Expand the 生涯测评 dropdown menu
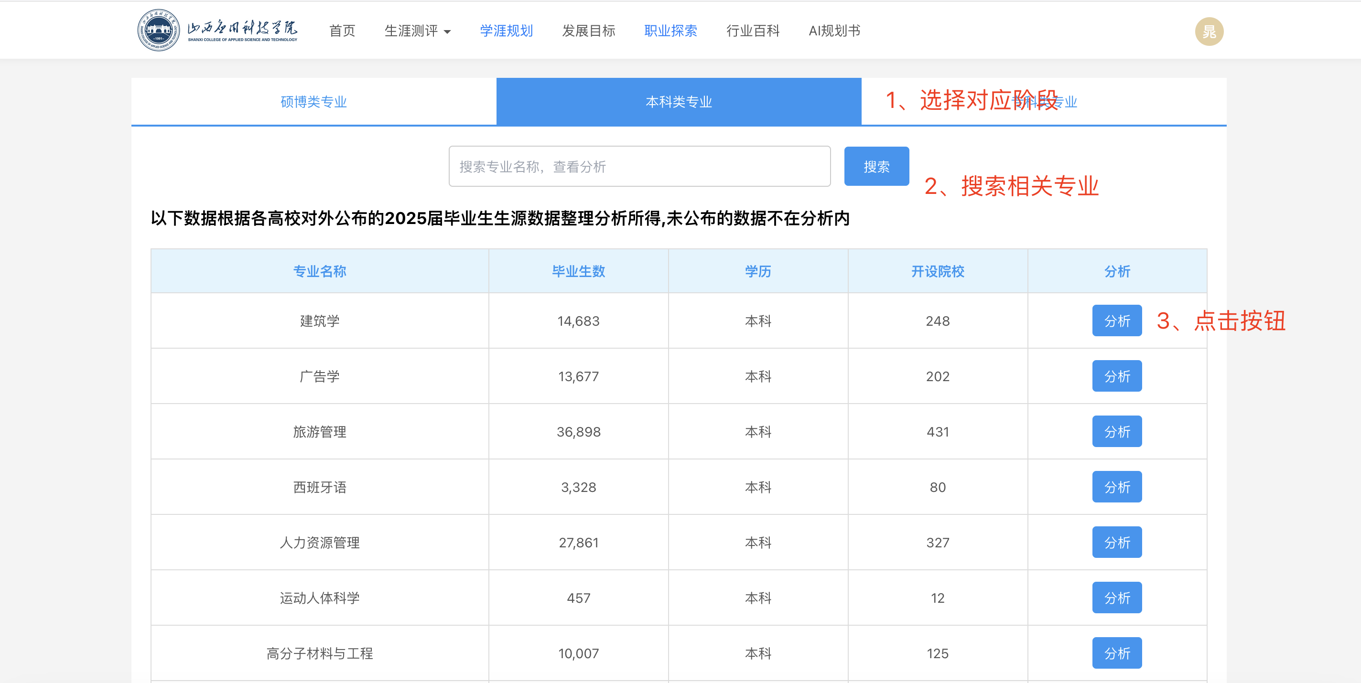This screenshot has height=683, width=1361. (417, 31)
